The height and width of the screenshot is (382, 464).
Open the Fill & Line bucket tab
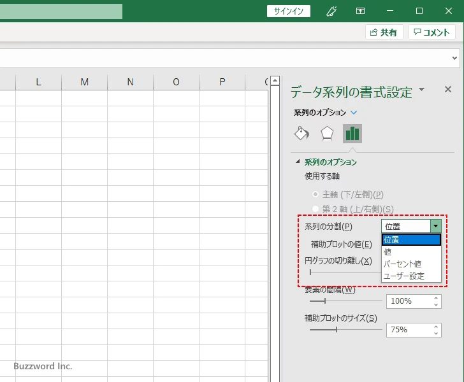click(301, 134)
